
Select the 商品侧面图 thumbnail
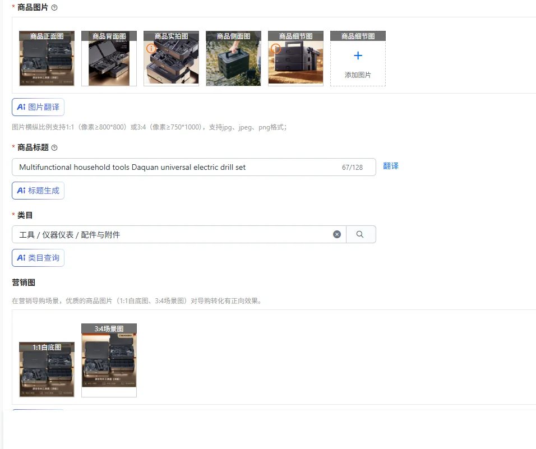233,58
